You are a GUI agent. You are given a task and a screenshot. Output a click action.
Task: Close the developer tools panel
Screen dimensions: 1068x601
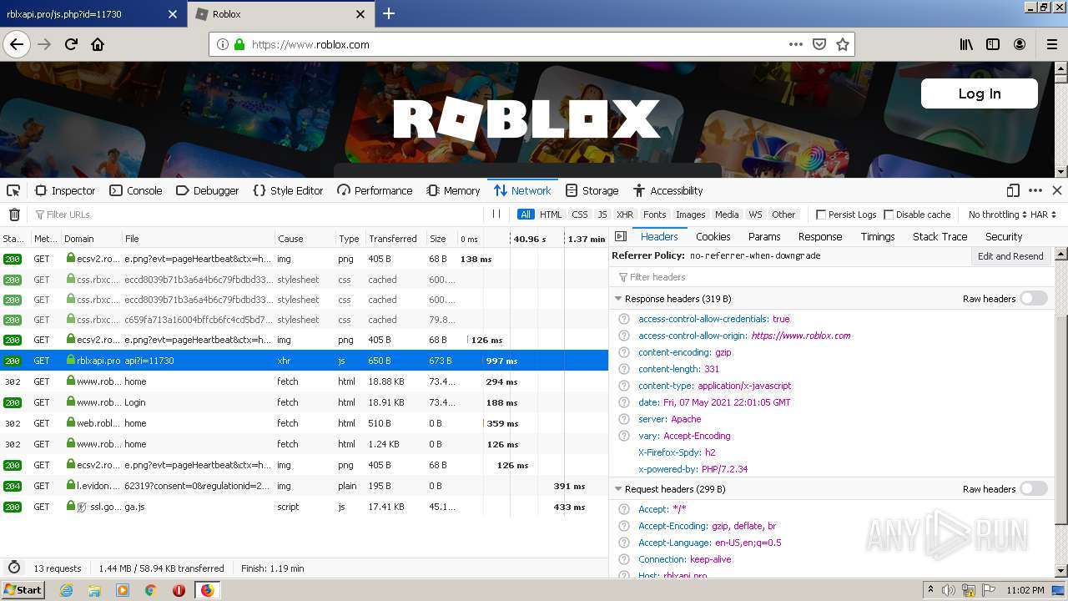pyautogui.click(x=1057, y=190)
